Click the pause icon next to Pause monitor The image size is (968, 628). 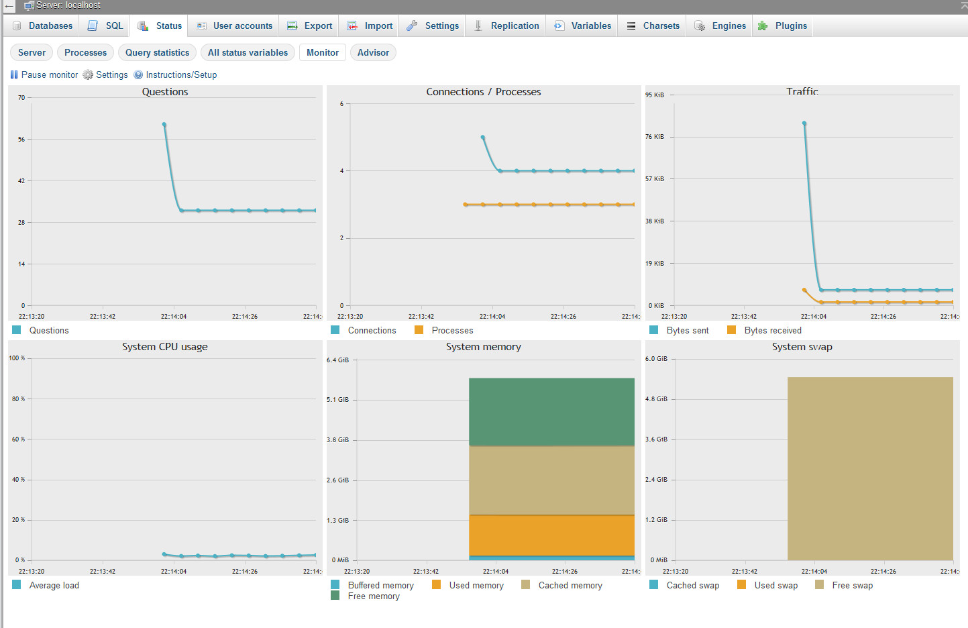coord(14,74)
